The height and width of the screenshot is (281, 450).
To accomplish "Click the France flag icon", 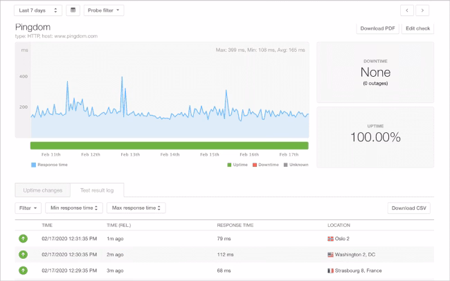I will [x=330, y=271].
